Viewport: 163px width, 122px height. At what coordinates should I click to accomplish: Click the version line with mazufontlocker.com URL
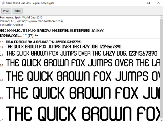pyautogui.click(x=32, y=21)
